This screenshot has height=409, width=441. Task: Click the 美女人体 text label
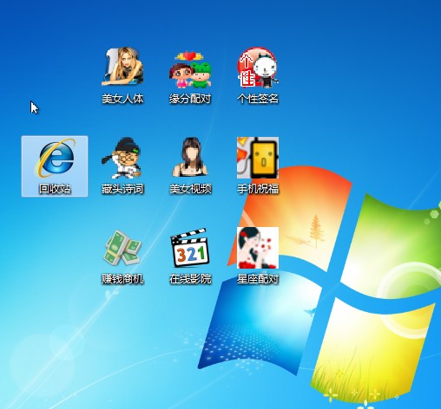122,99
